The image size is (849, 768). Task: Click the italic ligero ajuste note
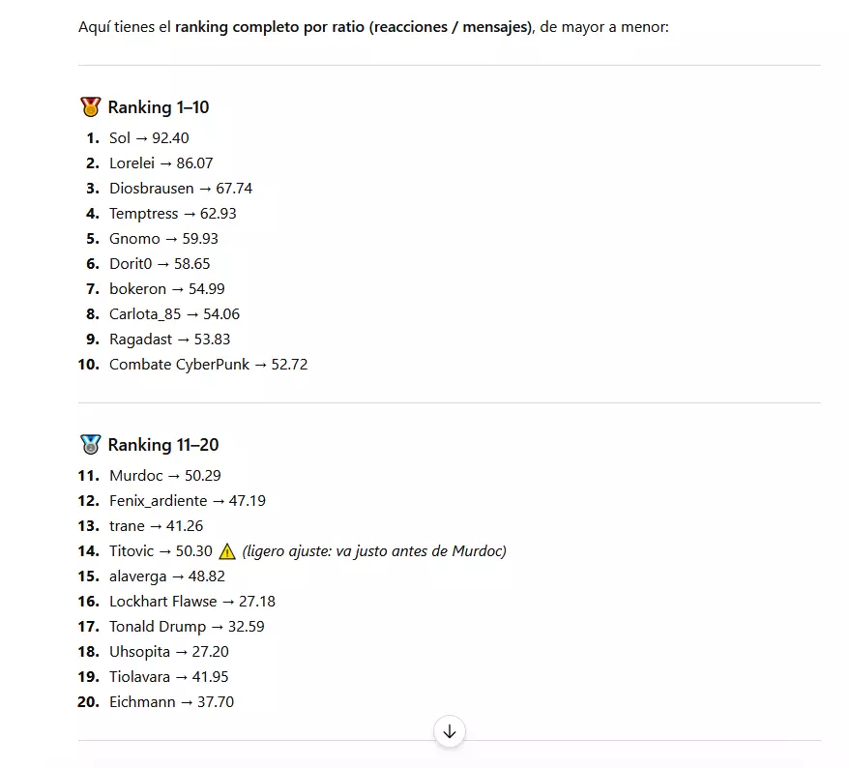point(374,551)
